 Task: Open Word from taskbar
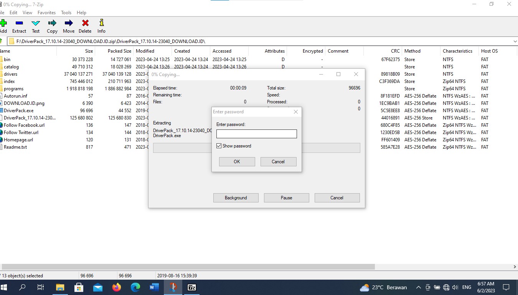tap(154, 287)
